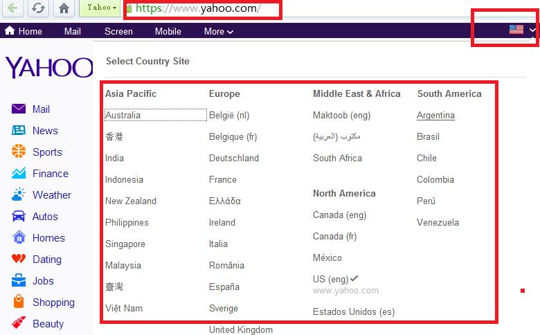Image resolution: width=540 pixels, height=335 pixels.
Task: Click the Dating hearts icon
Action: [19, 258]
